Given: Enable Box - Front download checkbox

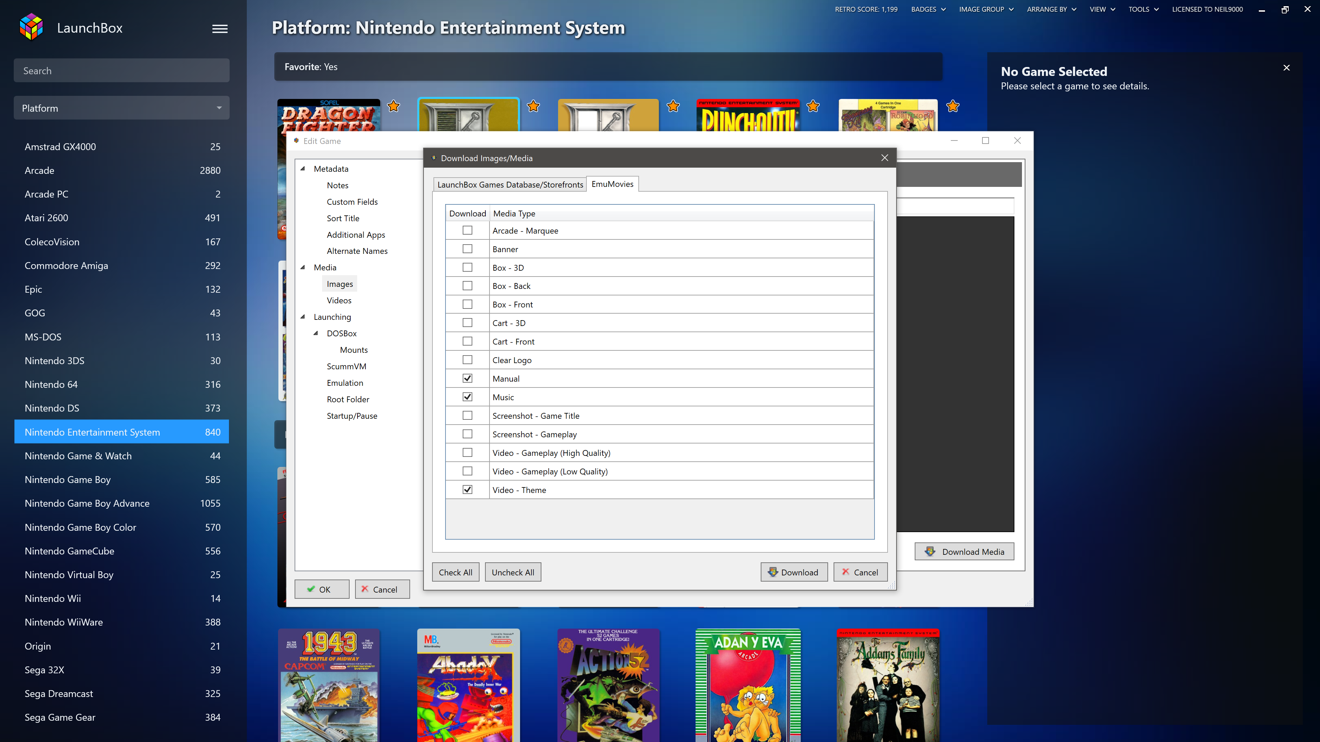Looking at the screenshot, I should tap(467, 304).
